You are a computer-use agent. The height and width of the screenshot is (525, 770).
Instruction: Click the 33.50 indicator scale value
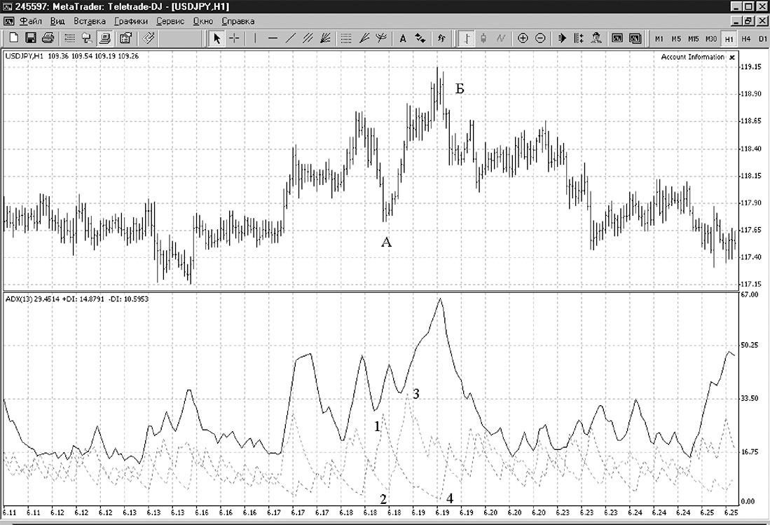[x=750, y=398]
